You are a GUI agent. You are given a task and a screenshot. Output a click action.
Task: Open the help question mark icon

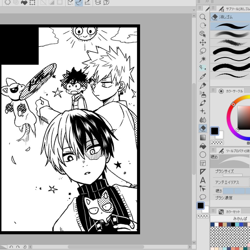click(x=106, y=2)
